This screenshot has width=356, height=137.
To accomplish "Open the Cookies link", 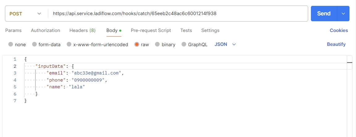I will point(339,30).
